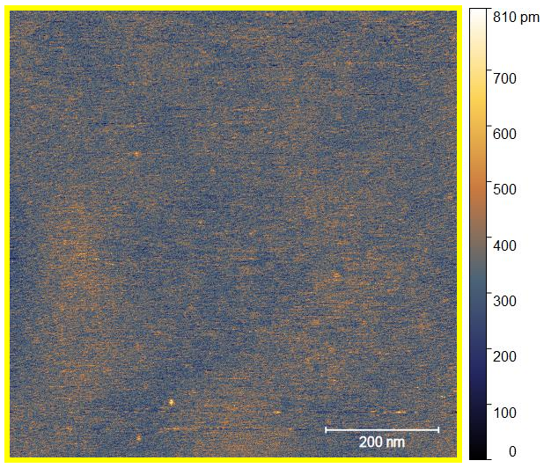Click the 400 tick label on colorbar

504,245
